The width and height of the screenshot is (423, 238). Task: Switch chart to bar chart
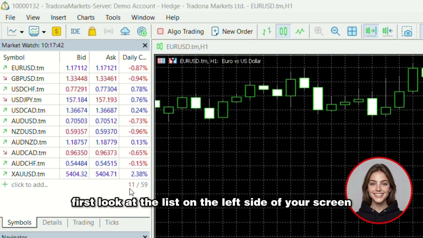[x=267, y=31]
